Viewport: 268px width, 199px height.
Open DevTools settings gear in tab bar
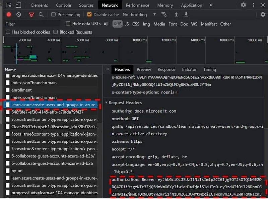point(243,5)
